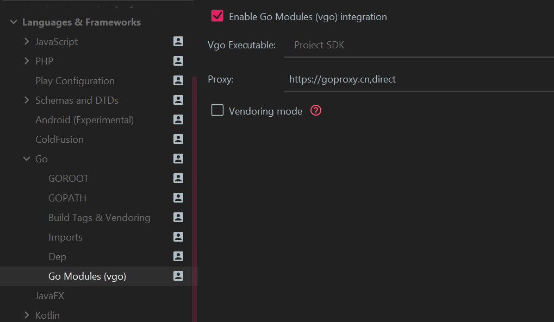Open the Imports settings page
Screen dimensions: 554x322
[x=65, y=237]
